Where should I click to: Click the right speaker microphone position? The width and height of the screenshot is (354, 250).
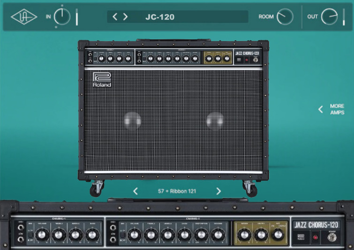(x=214, y=120)
